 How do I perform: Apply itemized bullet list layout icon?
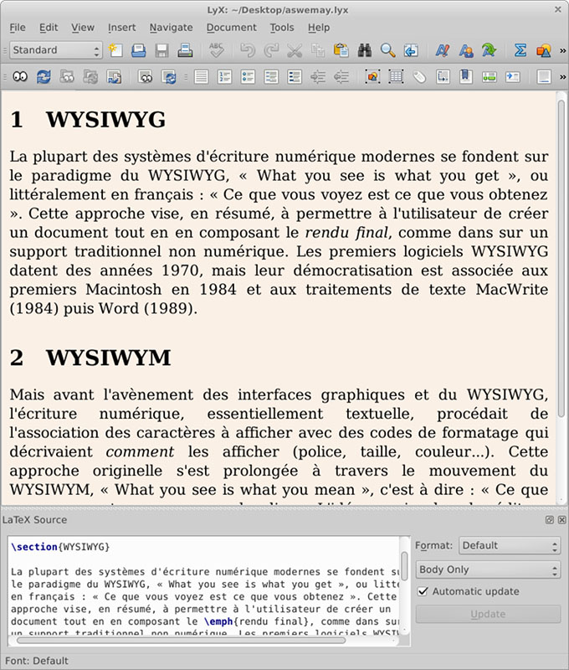coord(248,77)
